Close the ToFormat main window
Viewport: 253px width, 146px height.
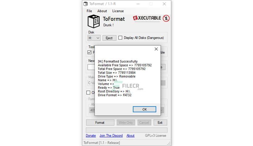coord(164,4)
